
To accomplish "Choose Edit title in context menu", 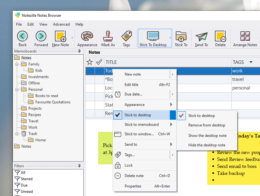I will click(145, 85).
